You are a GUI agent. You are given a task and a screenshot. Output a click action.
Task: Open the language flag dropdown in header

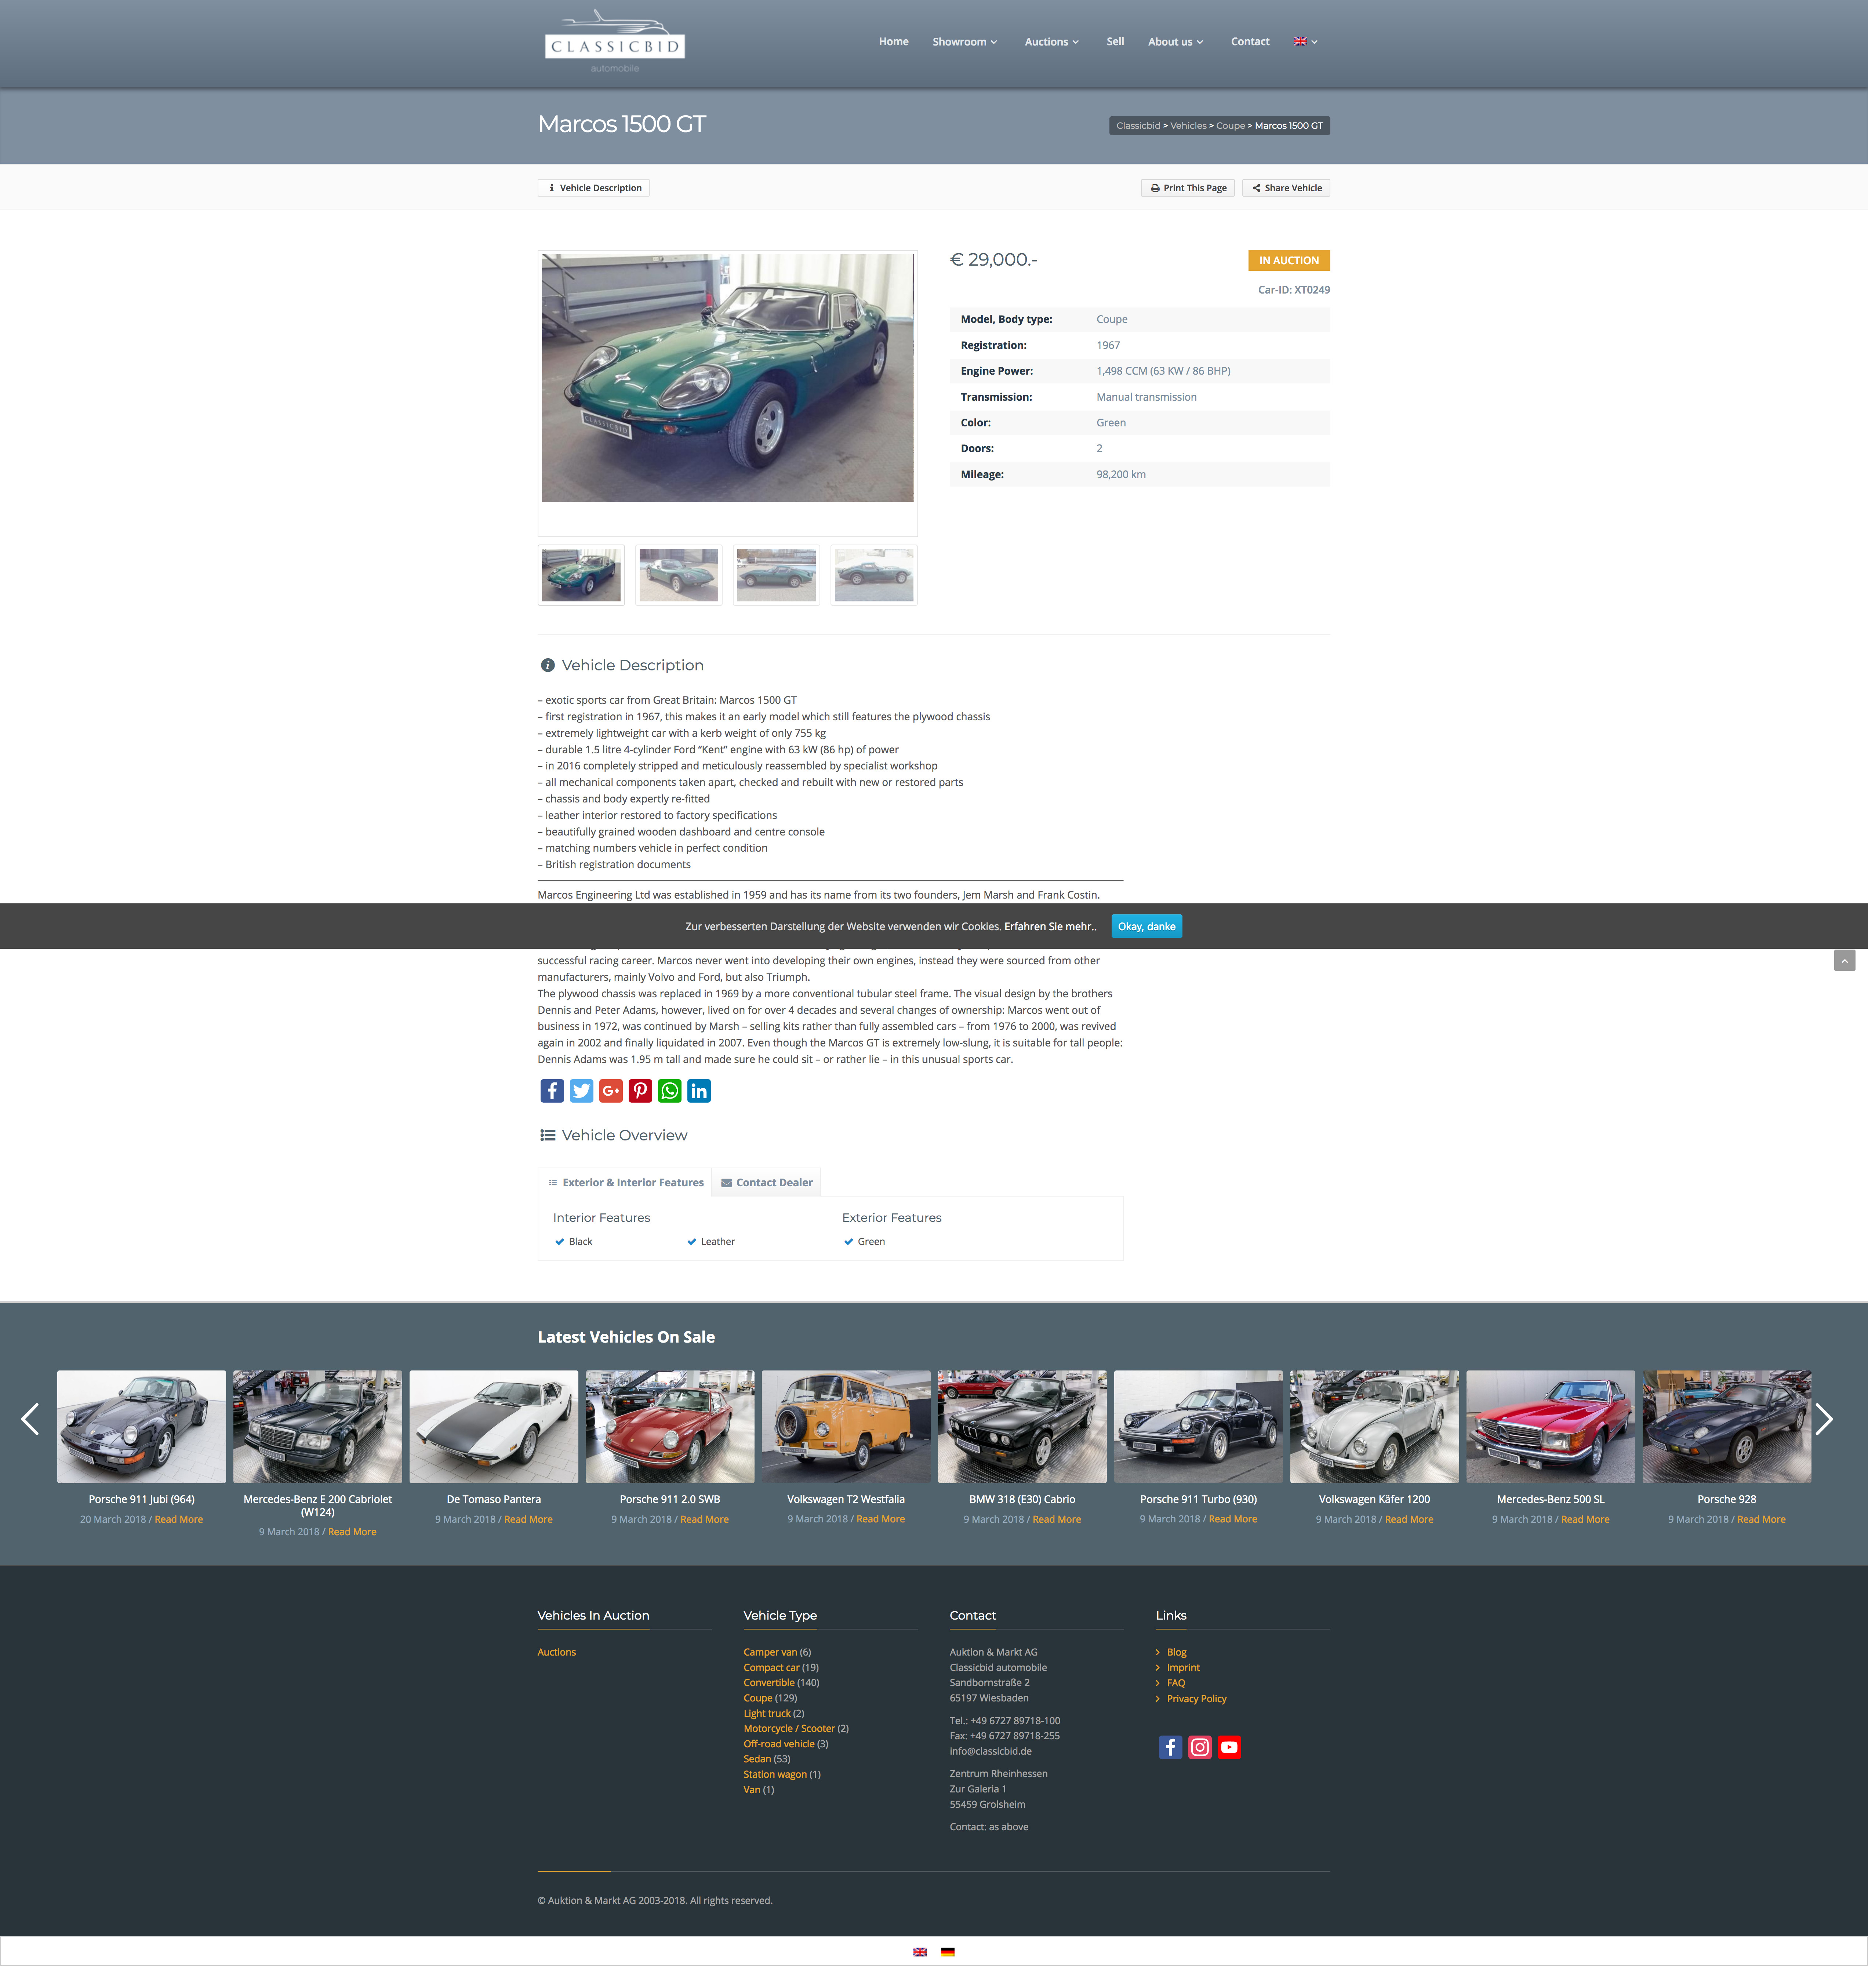[1306, 42]
